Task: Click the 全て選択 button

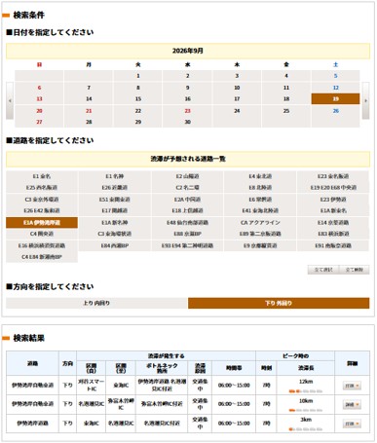Action: [x=323, y=270]
